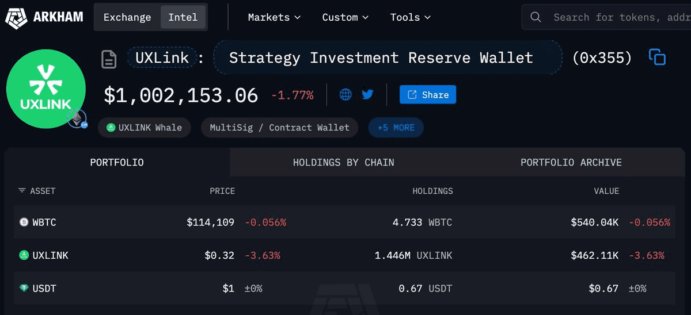Expand the Custom dropdown menu
691x315 pixels.
point(345,17)
